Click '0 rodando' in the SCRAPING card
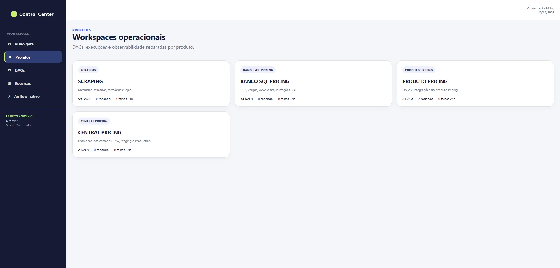560x268 pixels. (x=103, y=99)
